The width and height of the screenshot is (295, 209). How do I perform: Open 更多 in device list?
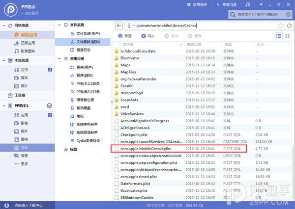[28, 164]
